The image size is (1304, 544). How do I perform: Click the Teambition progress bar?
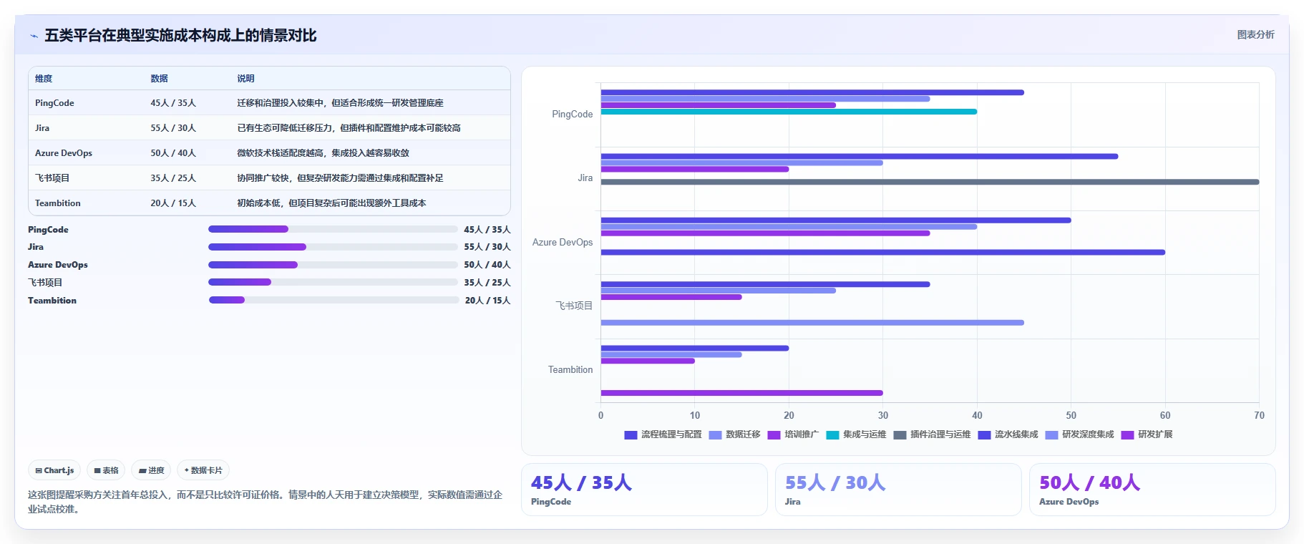coord(334,300)
